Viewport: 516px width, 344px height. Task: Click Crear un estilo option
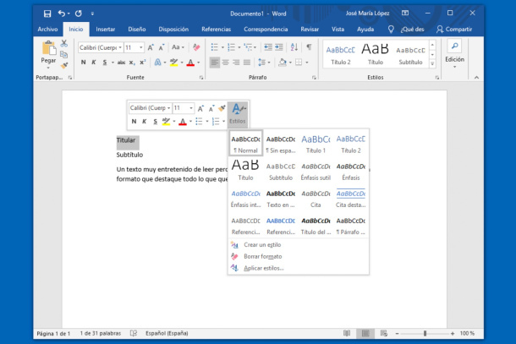[262, 245]
